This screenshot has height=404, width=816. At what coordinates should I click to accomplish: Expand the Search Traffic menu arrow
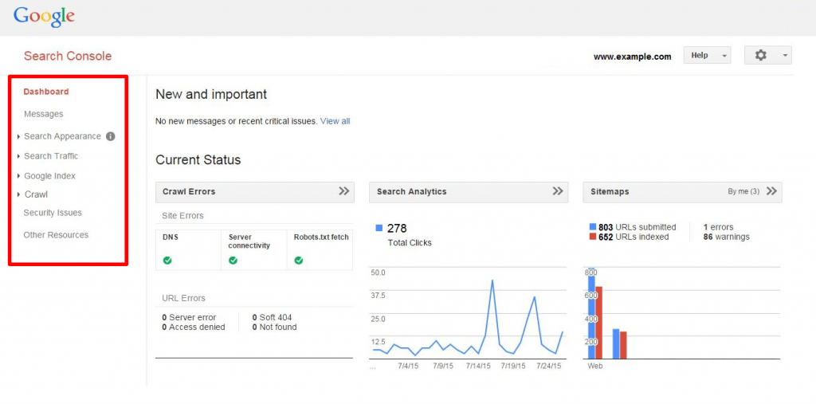[19, 156]
